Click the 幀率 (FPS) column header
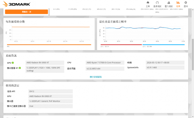Screen dimensions: 194x118 tap(56, 9)
